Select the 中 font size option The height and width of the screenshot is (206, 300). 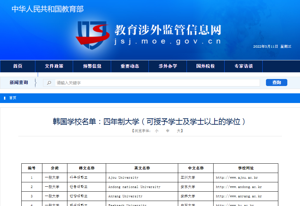(167, 131)
